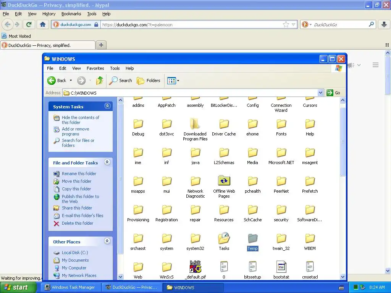Click the Up folder icon in Explorer toolbar
Viewport: 391px width, 293px height.
(100, 80)
